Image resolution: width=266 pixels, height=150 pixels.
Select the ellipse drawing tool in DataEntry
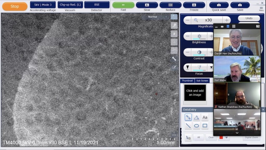[197, 126]
